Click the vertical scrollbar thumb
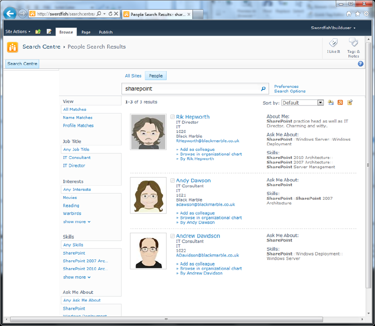 368,165
